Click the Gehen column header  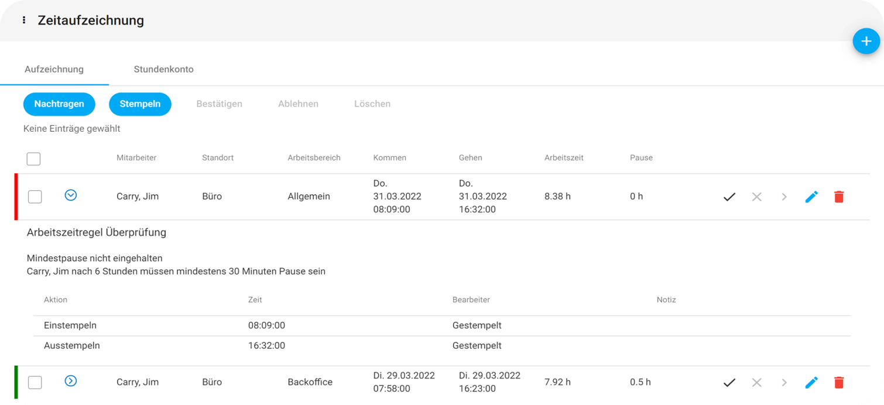(x=471, y=158)
